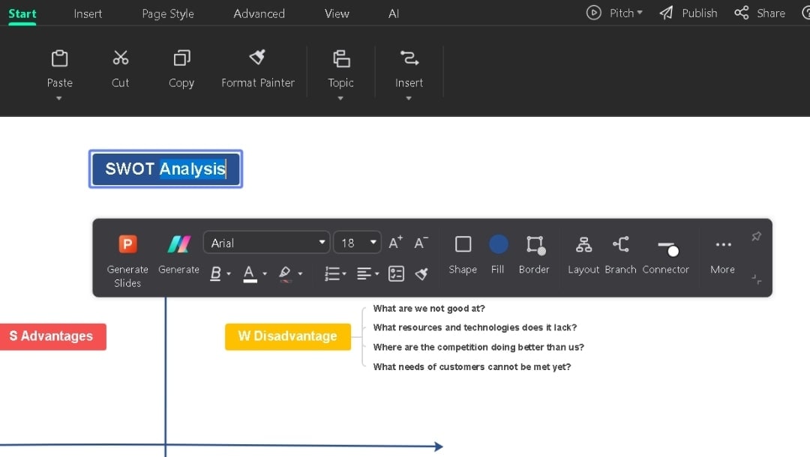Collapse the floating toolbar
Image resolution: width=810 pixels, height=457 pixels.
tap(756, 279)
